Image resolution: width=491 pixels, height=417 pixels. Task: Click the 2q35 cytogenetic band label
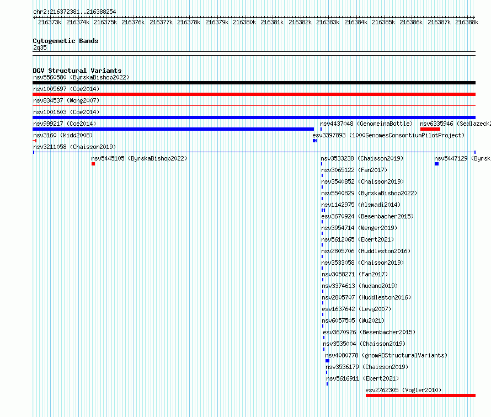(40, 47)
